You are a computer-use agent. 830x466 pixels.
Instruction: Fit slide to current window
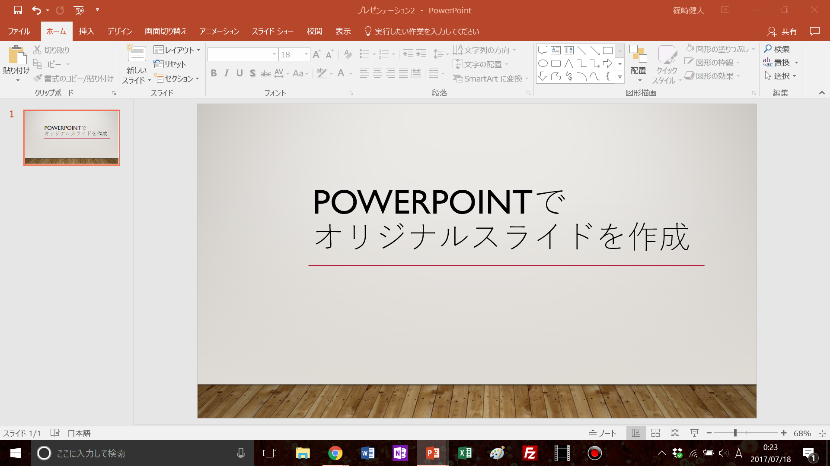click(x=822, y=433)
